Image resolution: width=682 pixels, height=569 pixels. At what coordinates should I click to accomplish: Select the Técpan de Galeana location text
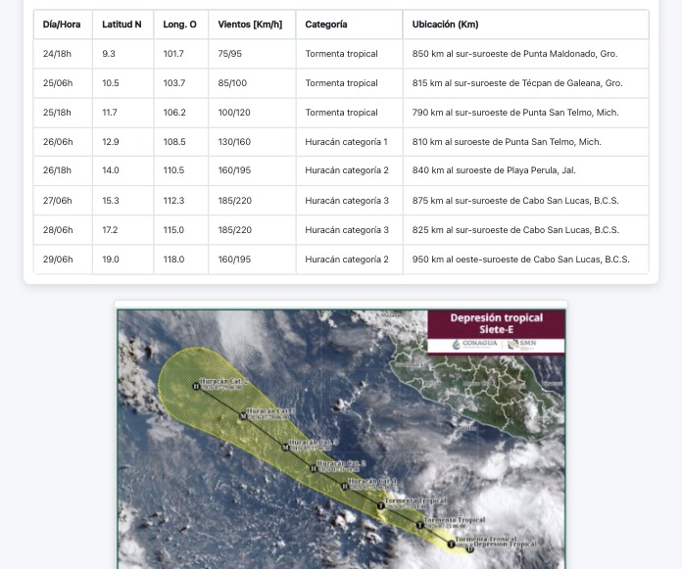tap(517, 83)
